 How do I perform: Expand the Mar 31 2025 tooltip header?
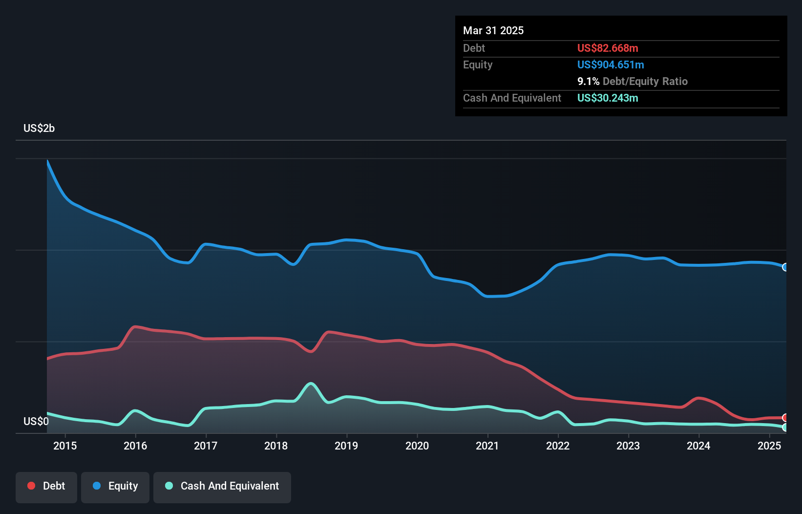click(x=493, y=30)
